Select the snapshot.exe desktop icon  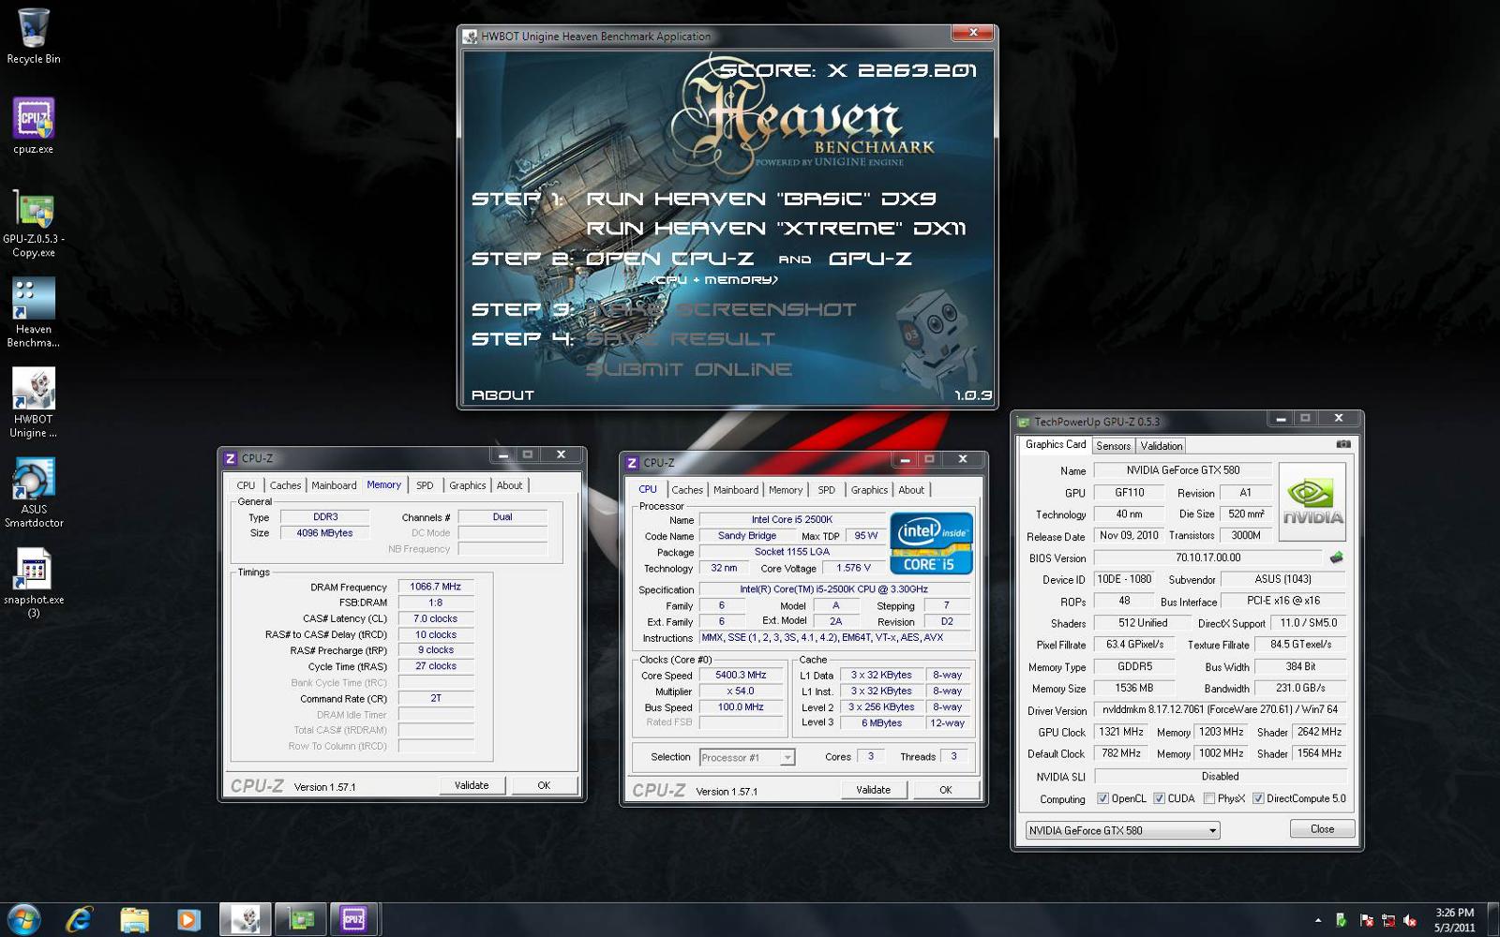tap(34, 583)
